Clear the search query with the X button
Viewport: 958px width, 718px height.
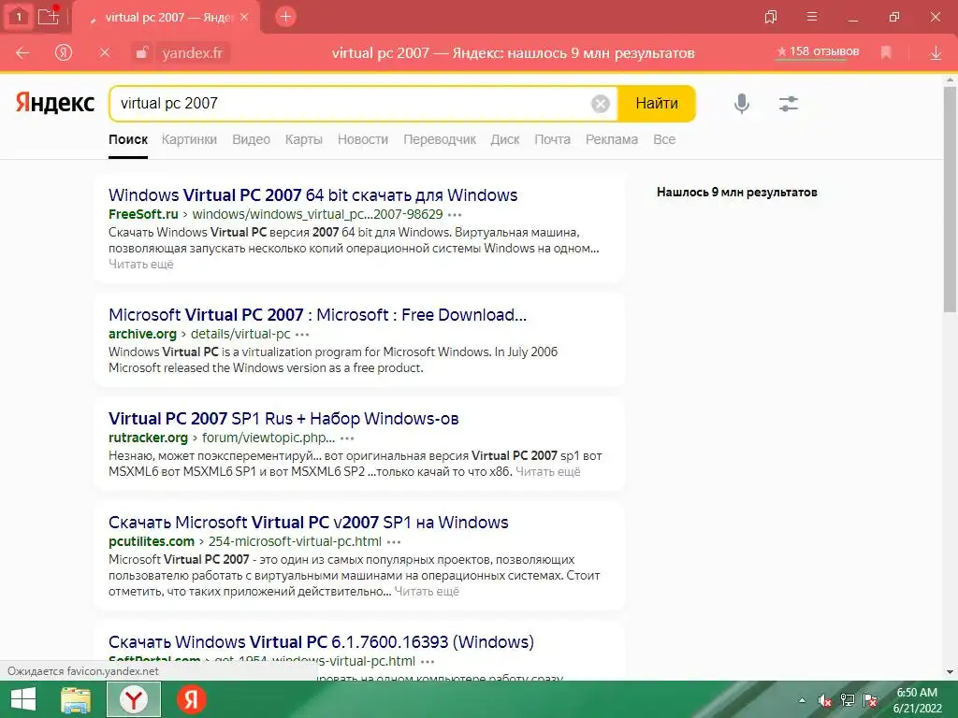601,104
